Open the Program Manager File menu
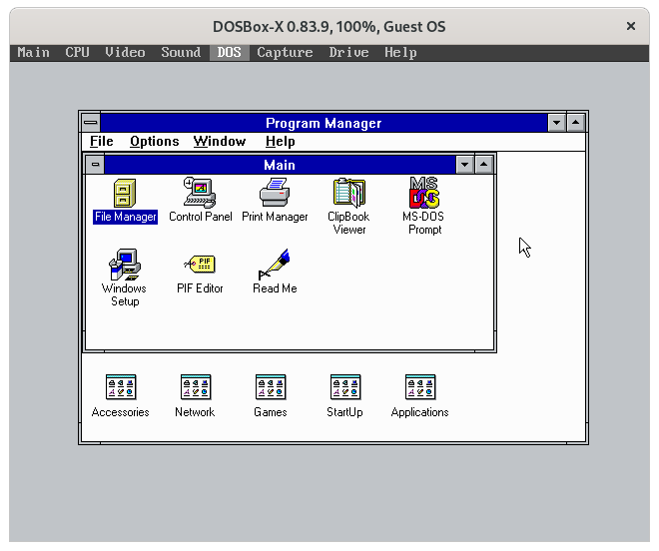The height and width of the screenshot is (551, 659). [x=102, y=142]
